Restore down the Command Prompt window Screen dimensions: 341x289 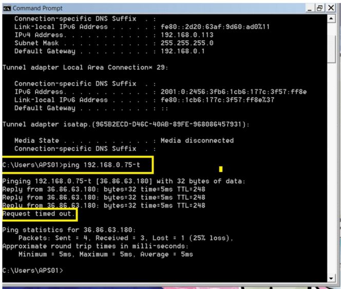[x=320, y=8]
